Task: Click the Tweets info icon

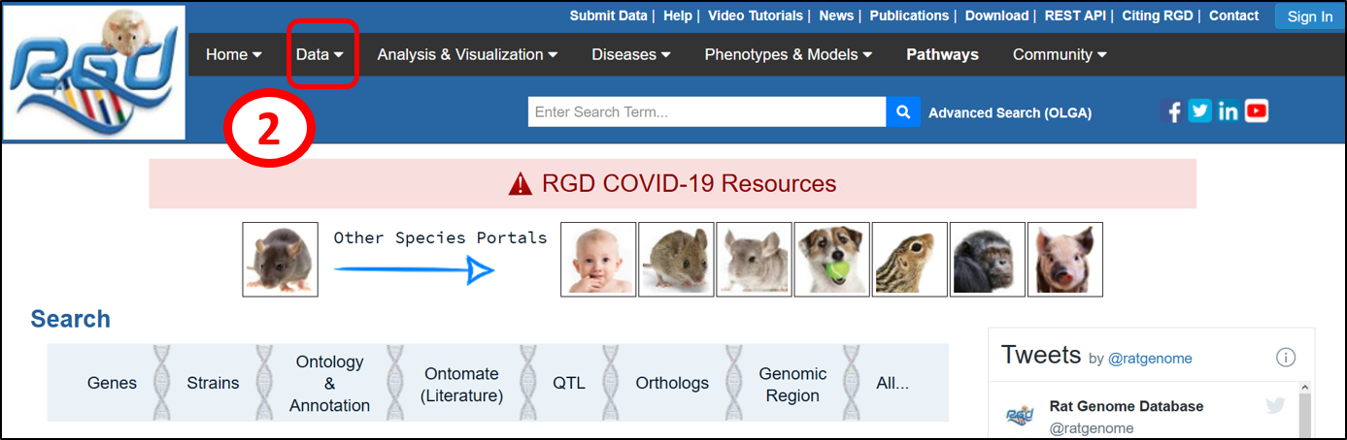Action: point(1286,359)
